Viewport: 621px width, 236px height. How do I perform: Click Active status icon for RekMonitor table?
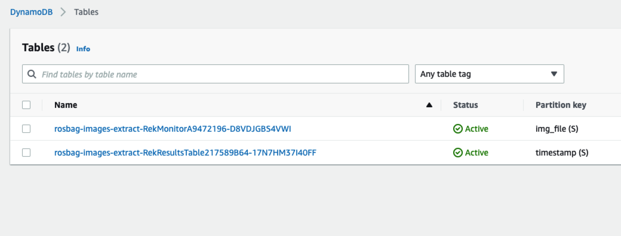click(x=458, y=129)
